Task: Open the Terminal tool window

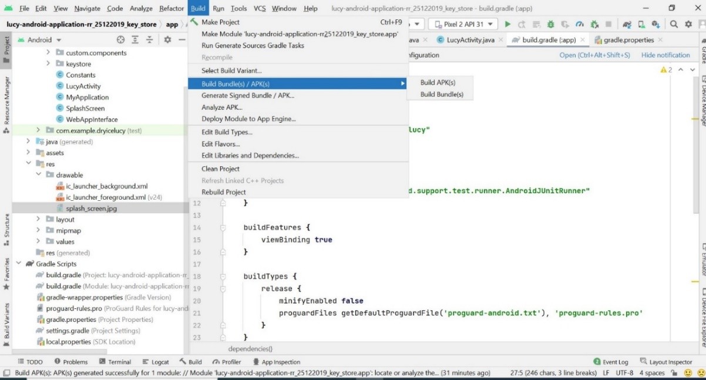Action: coord(115,362)
